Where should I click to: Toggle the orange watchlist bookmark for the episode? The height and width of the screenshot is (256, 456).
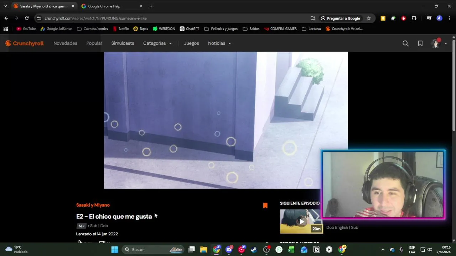coord(265,206)
